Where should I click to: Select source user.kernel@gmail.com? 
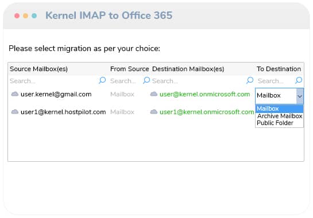point(56,94)
